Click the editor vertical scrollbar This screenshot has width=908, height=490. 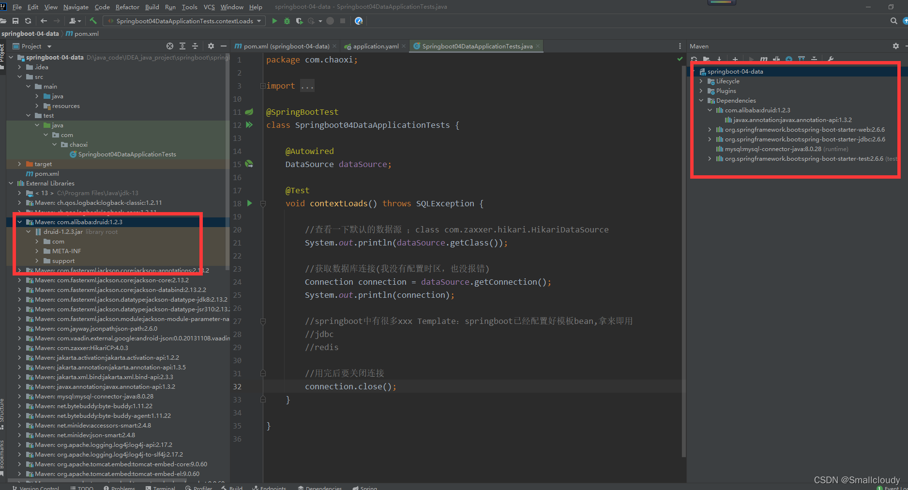pos(683,261)
